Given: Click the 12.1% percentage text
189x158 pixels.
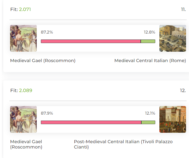Looking at the screenshot, I should [150, 113].
